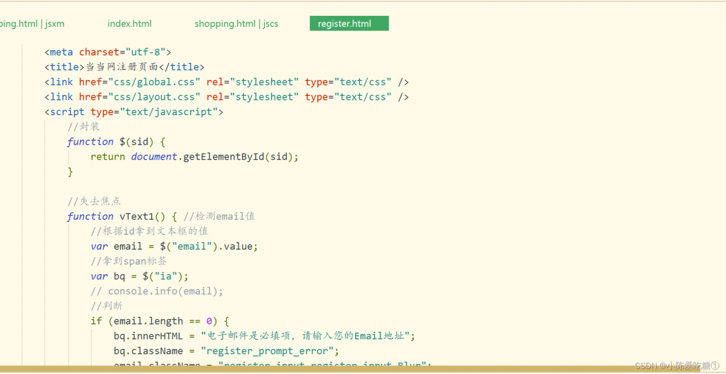
Task: Select the shopping.html | jscs tab
Action: [236, 23]
